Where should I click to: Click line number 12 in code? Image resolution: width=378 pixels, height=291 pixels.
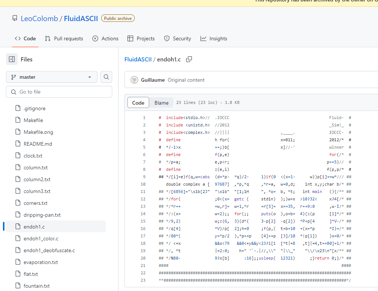pos(143,199)
